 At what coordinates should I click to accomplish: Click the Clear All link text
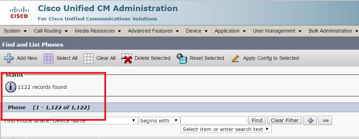pyautogui.click(x=106, y=58)
